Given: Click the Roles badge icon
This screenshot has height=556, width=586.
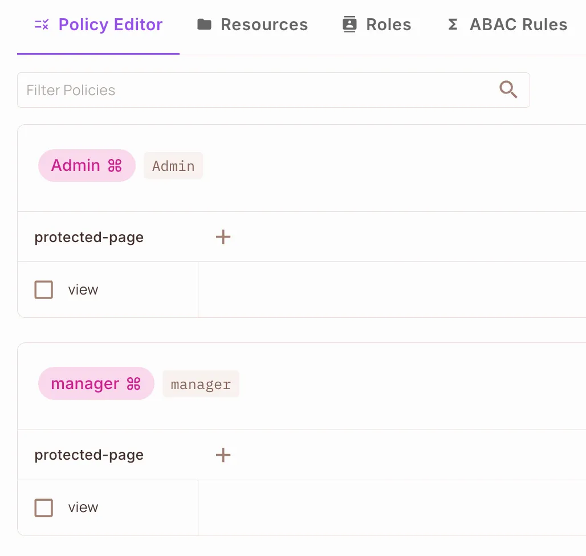Looking at the screenshot, I should pyautogui.click(x=349, y=24).
